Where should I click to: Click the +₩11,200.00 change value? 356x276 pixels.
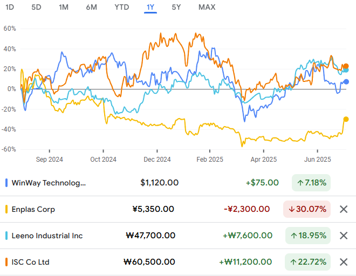(x=245, y=262)
